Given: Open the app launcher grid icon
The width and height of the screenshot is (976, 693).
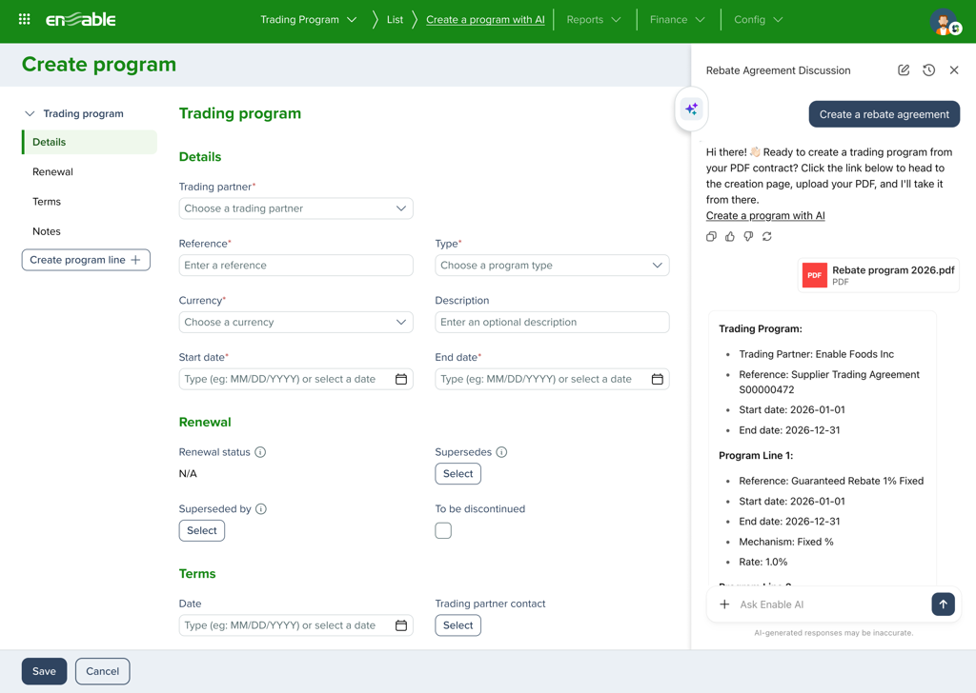Looking at the screenshot, I should [x=25, y=19].
